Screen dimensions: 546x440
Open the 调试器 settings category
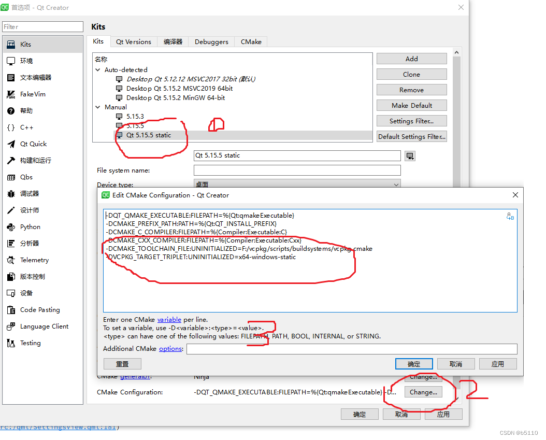click(x=42, y=194)
